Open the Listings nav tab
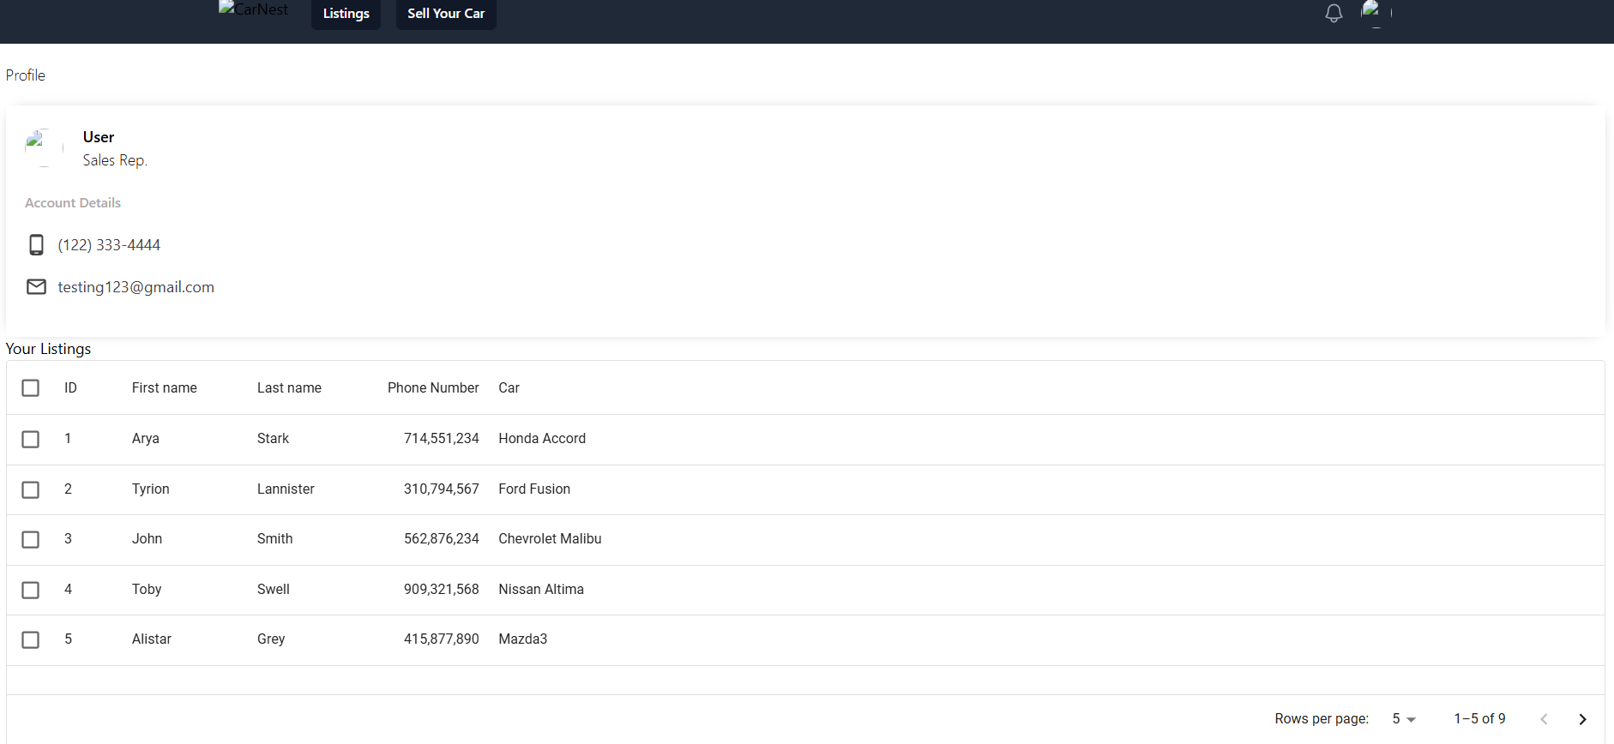 coord(346,14)
